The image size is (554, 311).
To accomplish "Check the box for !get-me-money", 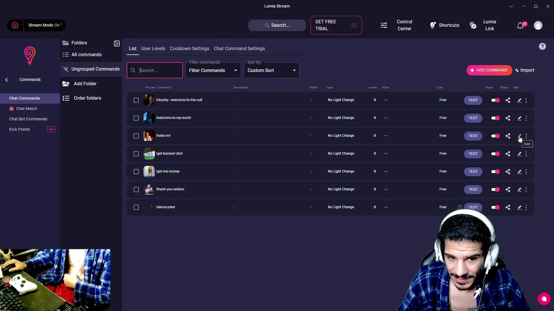I will coord(136,171).
